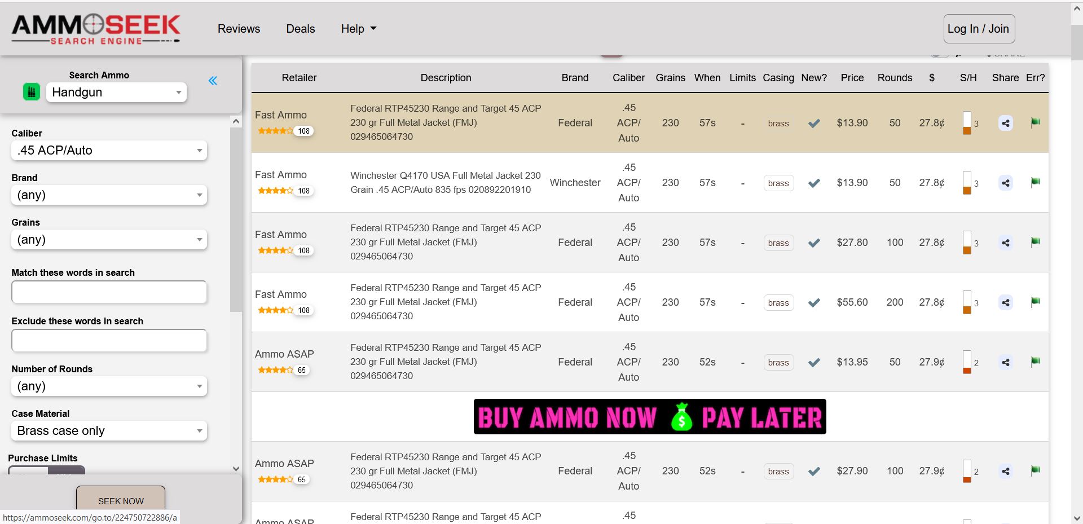Click 108 review count in highlighted Fast Ammo row
The height and width of the screenshot is (524, 1083).
coord(303,131)
